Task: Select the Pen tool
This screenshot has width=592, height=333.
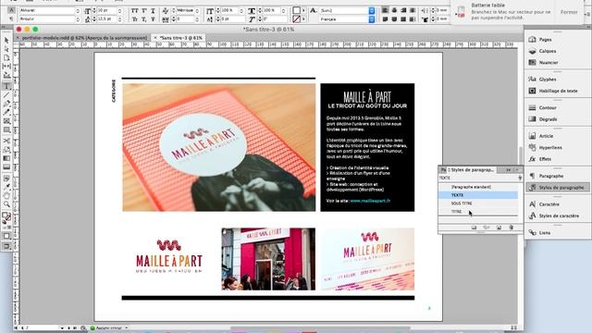Action: [x=6, y=104]
